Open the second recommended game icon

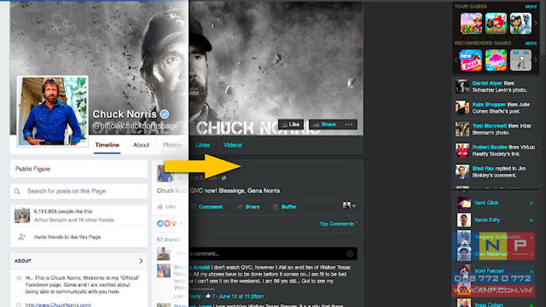496,60
